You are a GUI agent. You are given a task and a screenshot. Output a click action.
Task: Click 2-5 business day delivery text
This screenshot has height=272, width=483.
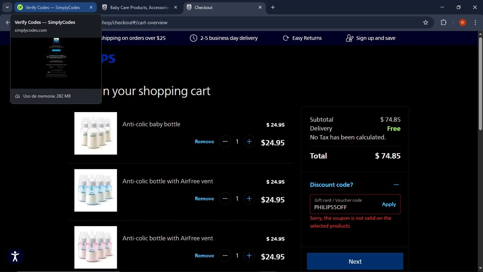click(229, 38)
